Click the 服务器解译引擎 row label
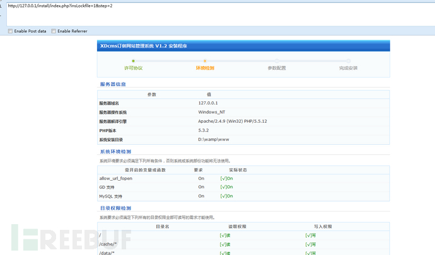This screenshot has height=255, width=435. coord(113,122)
